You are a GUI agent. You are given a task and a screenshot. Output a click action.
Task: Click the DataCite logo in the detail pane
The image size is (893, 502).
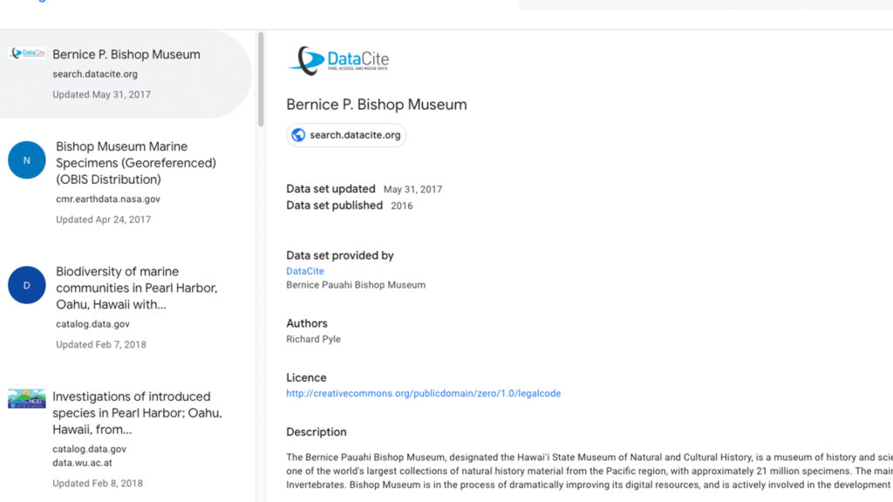pyautogui.click(x=338, y=60)
